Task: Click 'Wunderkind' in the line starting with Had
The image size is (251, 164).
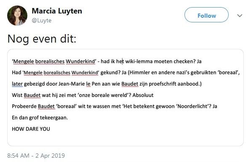Action: coord(85,73)
